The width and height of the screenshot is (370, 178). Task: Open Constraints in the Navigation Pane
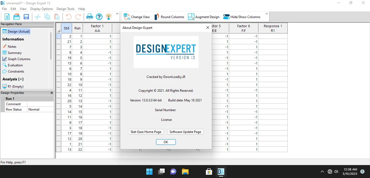tap(13, 71)
